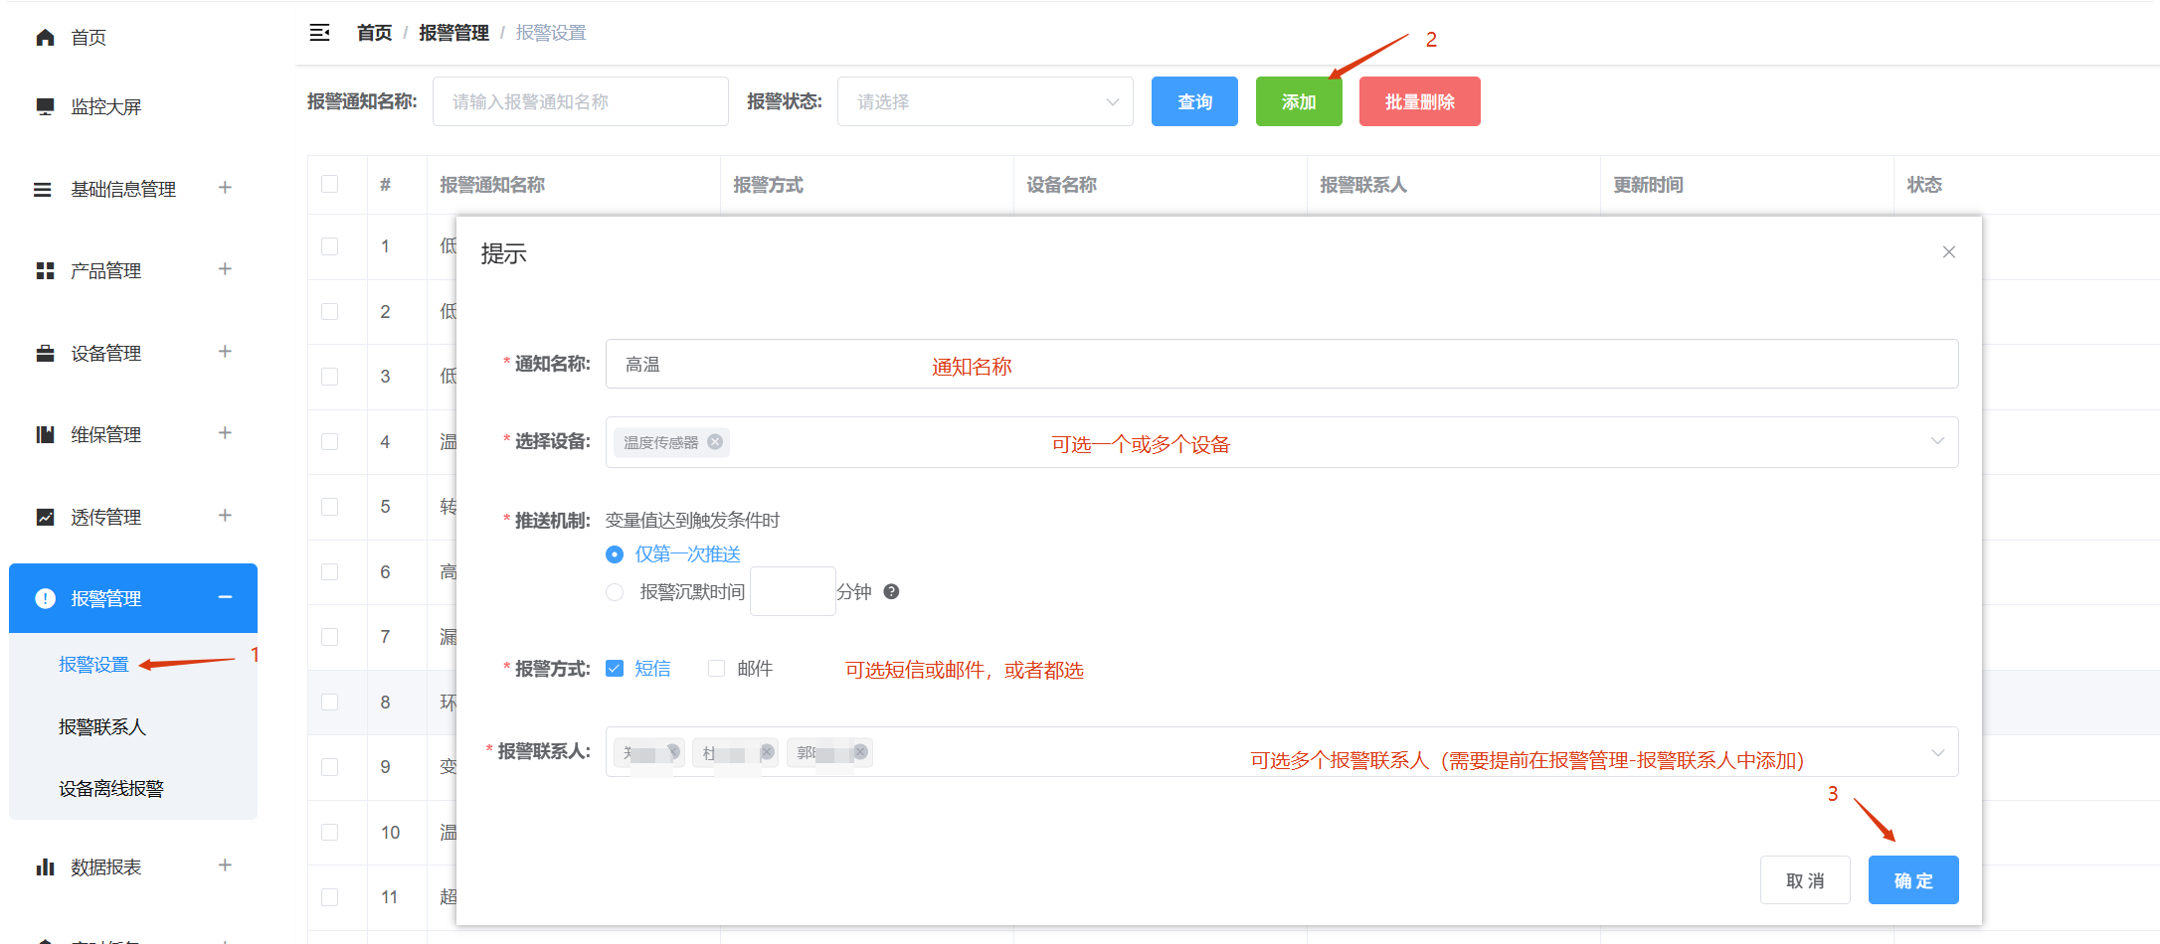Open the 报警联系人 dropdown arrow

tap(1936, 752)
